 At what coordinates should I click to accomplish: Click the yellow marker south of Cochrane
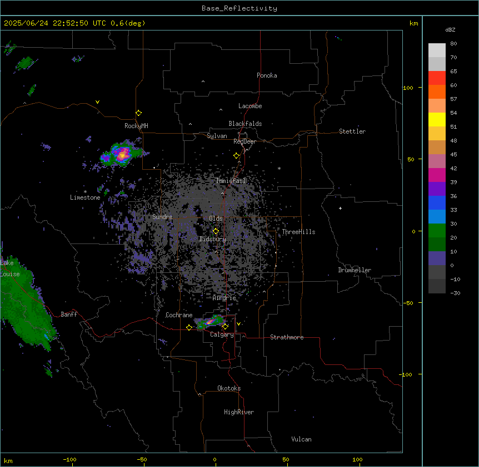pyautogui.click(x=189, y=327)
